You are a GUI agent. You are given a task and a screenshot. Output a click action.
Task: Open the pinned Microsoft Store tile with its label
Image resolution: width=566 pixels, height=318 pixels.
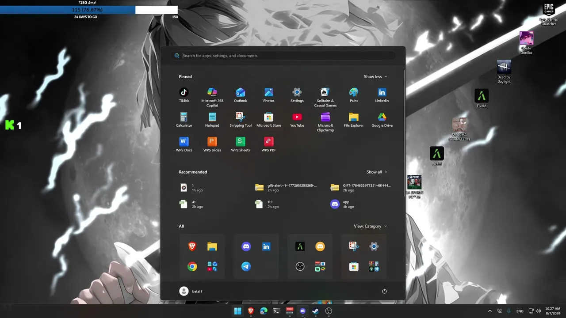point(269,120)
